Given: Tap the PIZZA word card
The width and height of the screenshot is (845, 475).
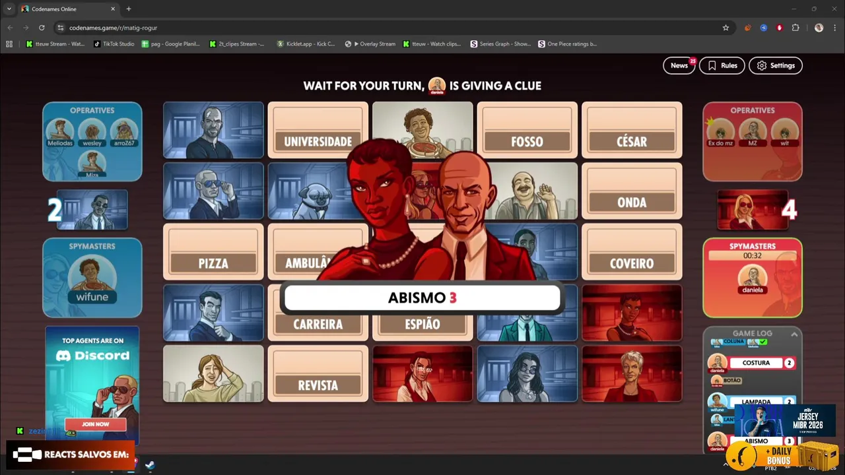Looking at the screenshot, I should pyautogui.click(x=213, y=252).
